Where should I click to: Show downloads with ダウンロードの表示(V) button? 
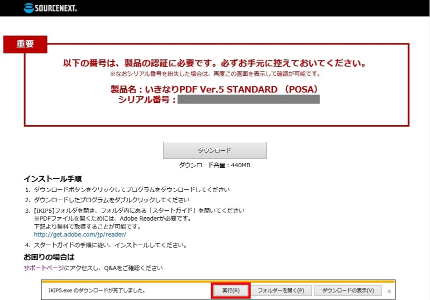coord(348,291)
